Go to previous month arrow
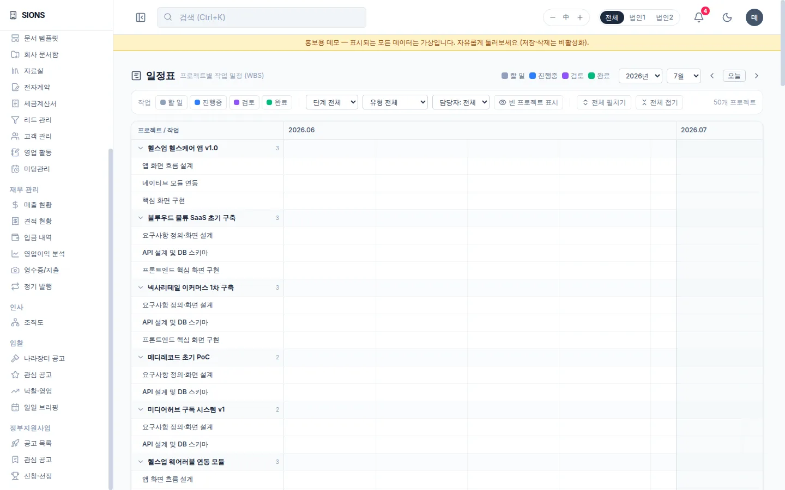Screen dimensions: 785x490 click(712, 76)
